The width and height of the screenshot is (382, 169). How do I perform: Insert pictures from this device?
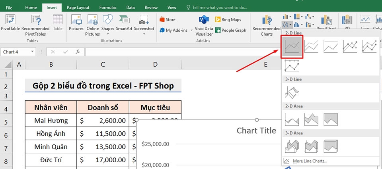76,23
